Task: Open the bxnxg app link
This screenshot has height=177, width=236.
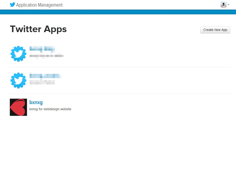Action: click(36, 102)
